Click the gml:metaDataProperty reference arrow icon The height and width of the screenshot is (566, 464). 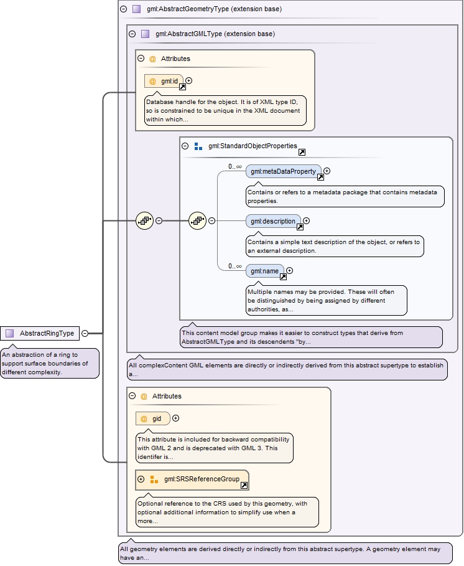coord(320,177)
